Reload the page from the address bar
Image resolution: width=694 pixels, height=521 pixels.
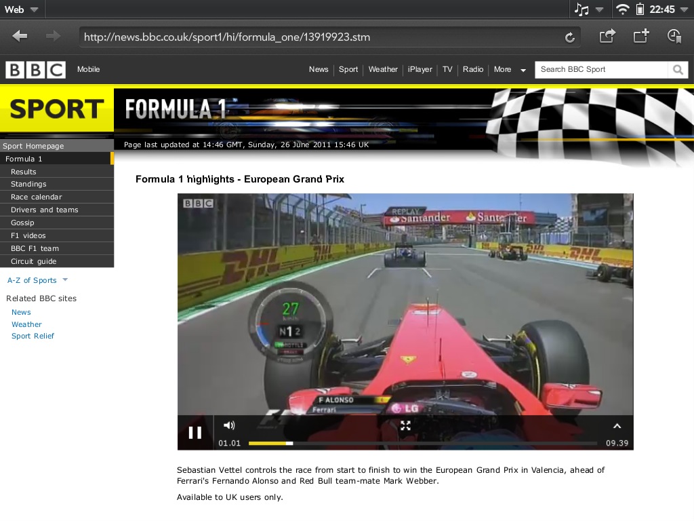click(x=570, y=37)
